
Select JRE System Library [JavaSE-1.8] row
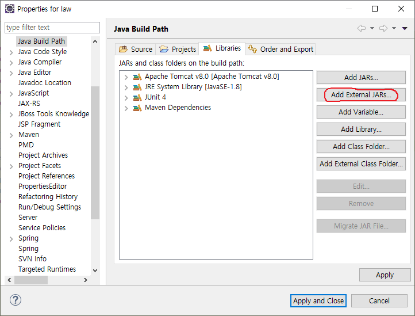pyautogui.click(x=193, y=87)
